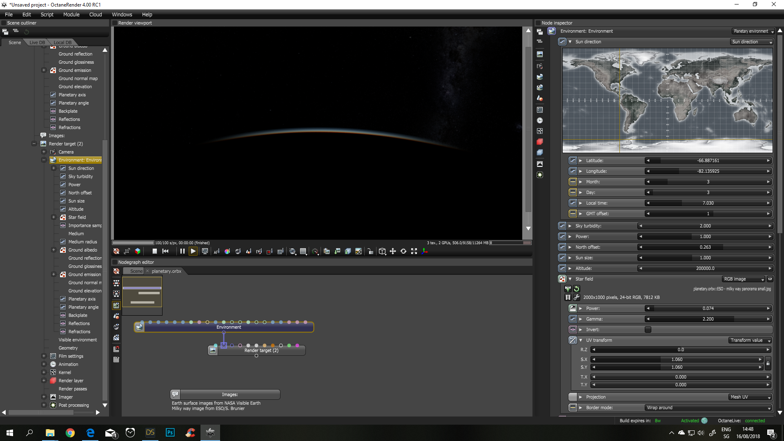Screen dimensions: 784x441
Task: Click the stop render button
Action: [154, 252]
